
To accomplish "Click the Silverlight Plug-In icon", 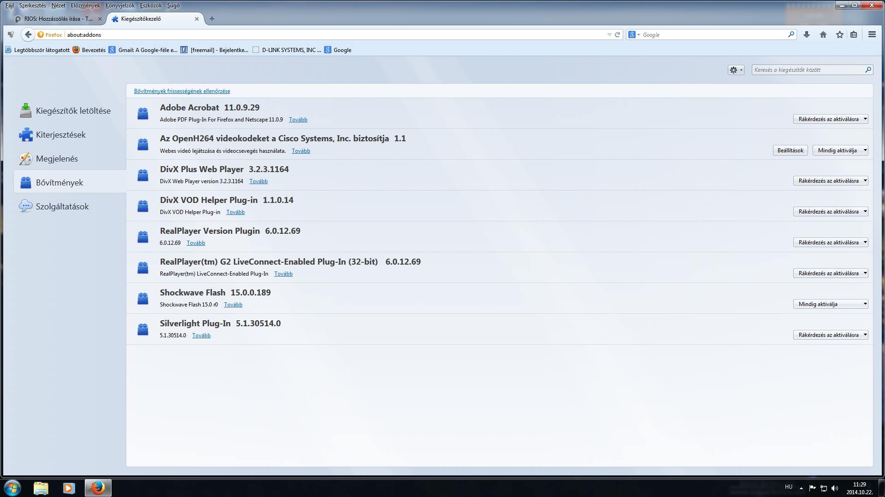I will 143,329.
